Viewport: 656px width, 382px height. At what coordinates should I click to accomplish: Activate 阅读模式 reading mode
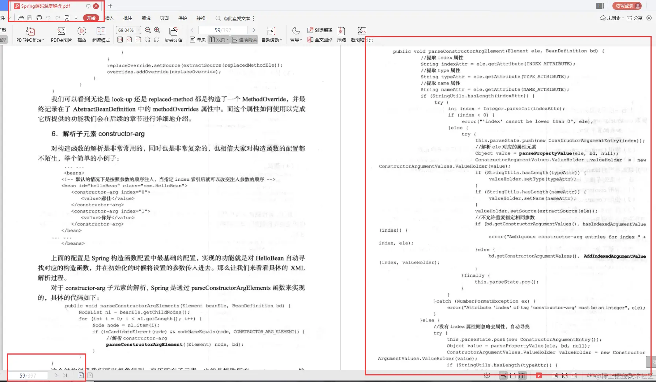[101, 34]
